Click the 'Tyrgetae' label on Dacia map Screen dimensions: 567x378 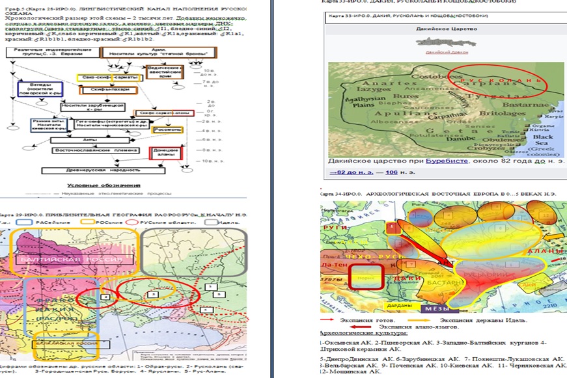[x=497, y=96]
